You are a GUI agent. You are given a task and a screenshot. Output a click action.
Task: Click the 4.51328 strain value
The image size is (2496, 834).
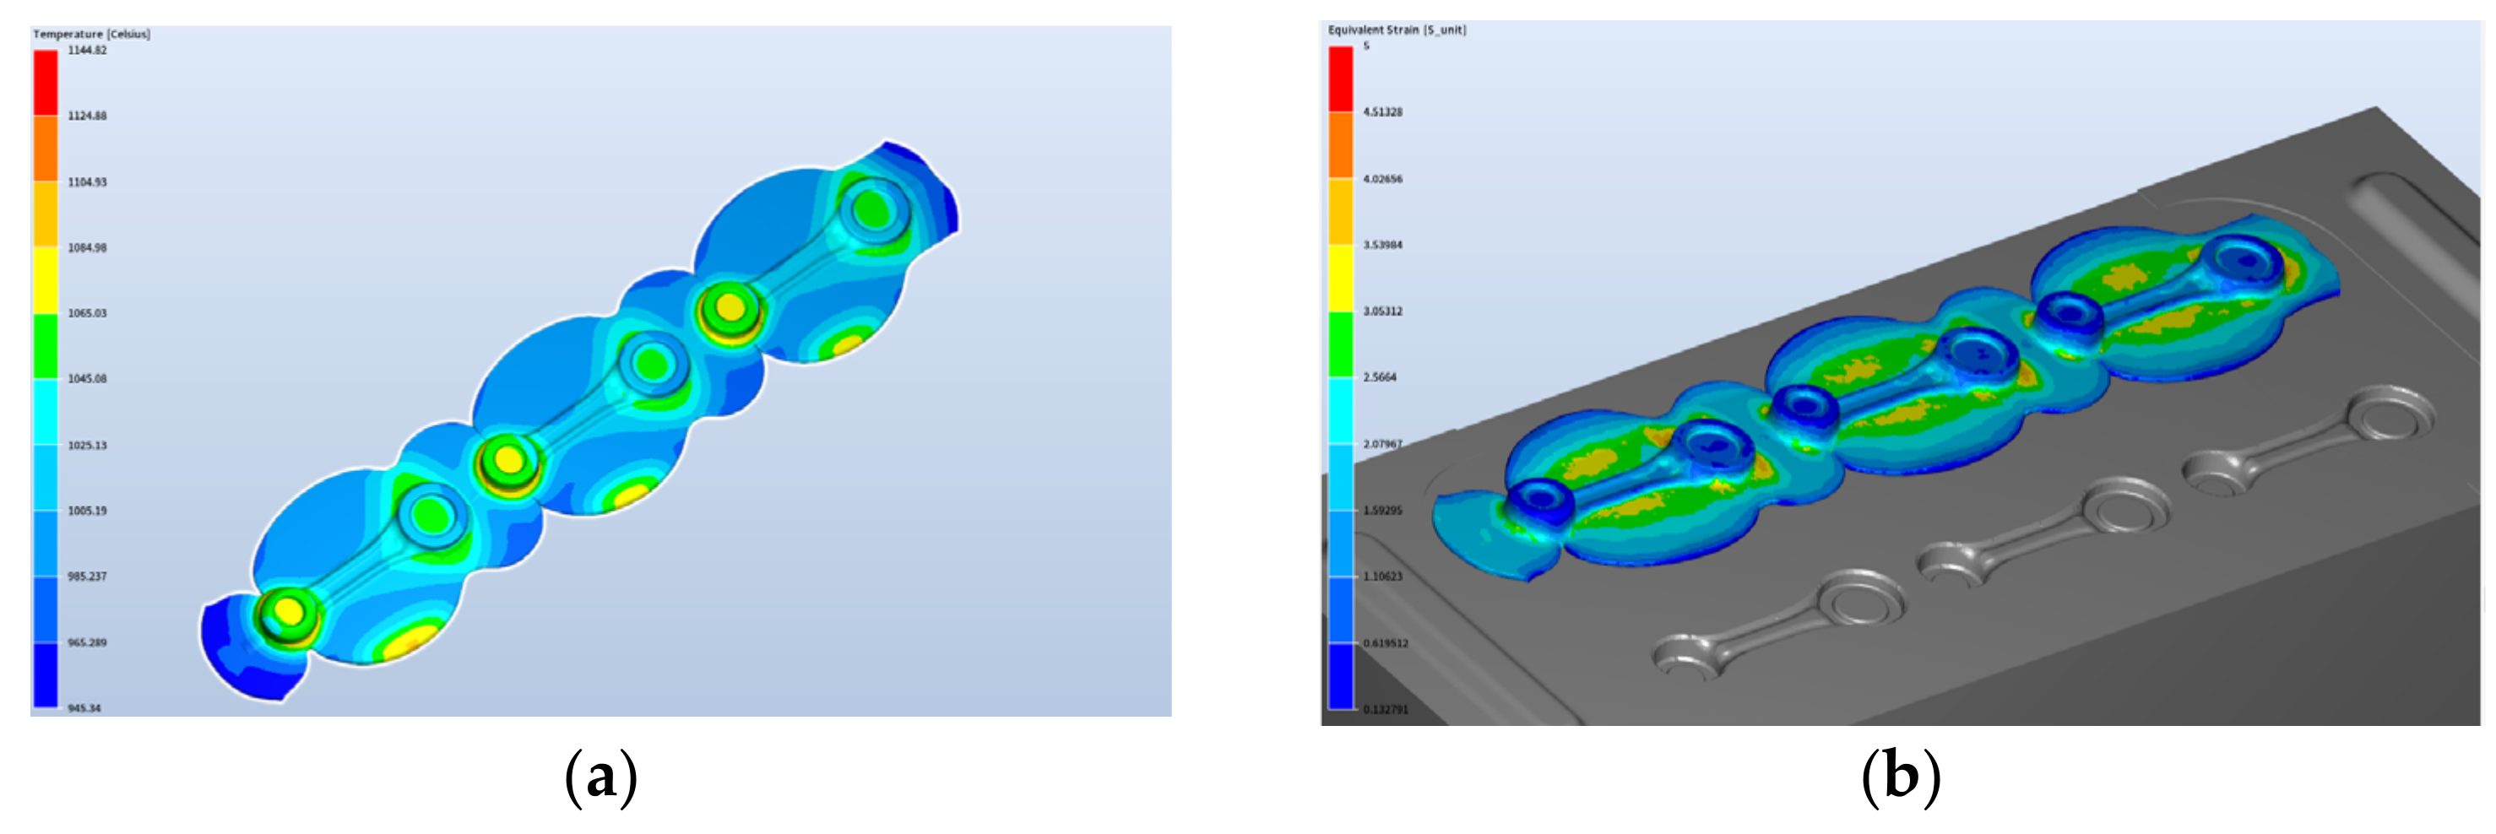point(1383,112)
